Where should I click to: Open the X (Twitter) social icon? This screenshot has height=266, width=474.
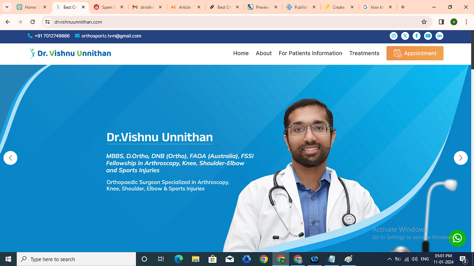pos(405,36)
